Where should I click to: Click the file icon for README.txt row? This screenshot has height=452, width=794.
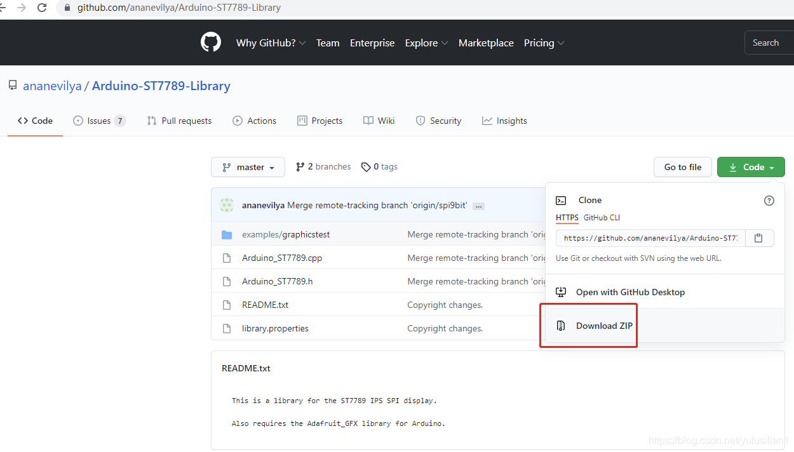(227, 305)
